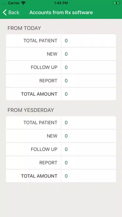Screen dimensions: 122x217
Task: Select yesterday's TOTAL PATIENT value field
Action: [89, 123]
